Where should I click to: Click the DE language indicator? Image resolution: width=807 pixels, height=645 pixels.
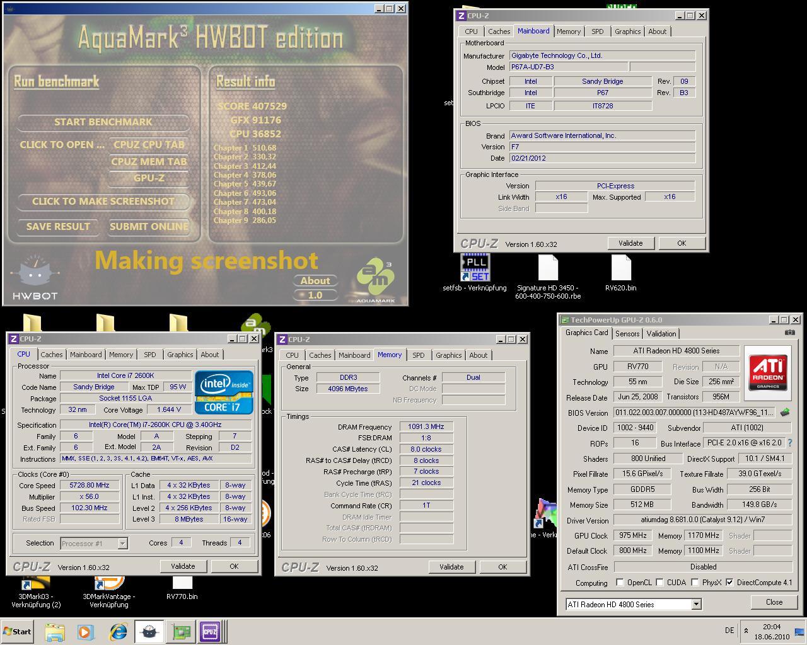point(729,631)
